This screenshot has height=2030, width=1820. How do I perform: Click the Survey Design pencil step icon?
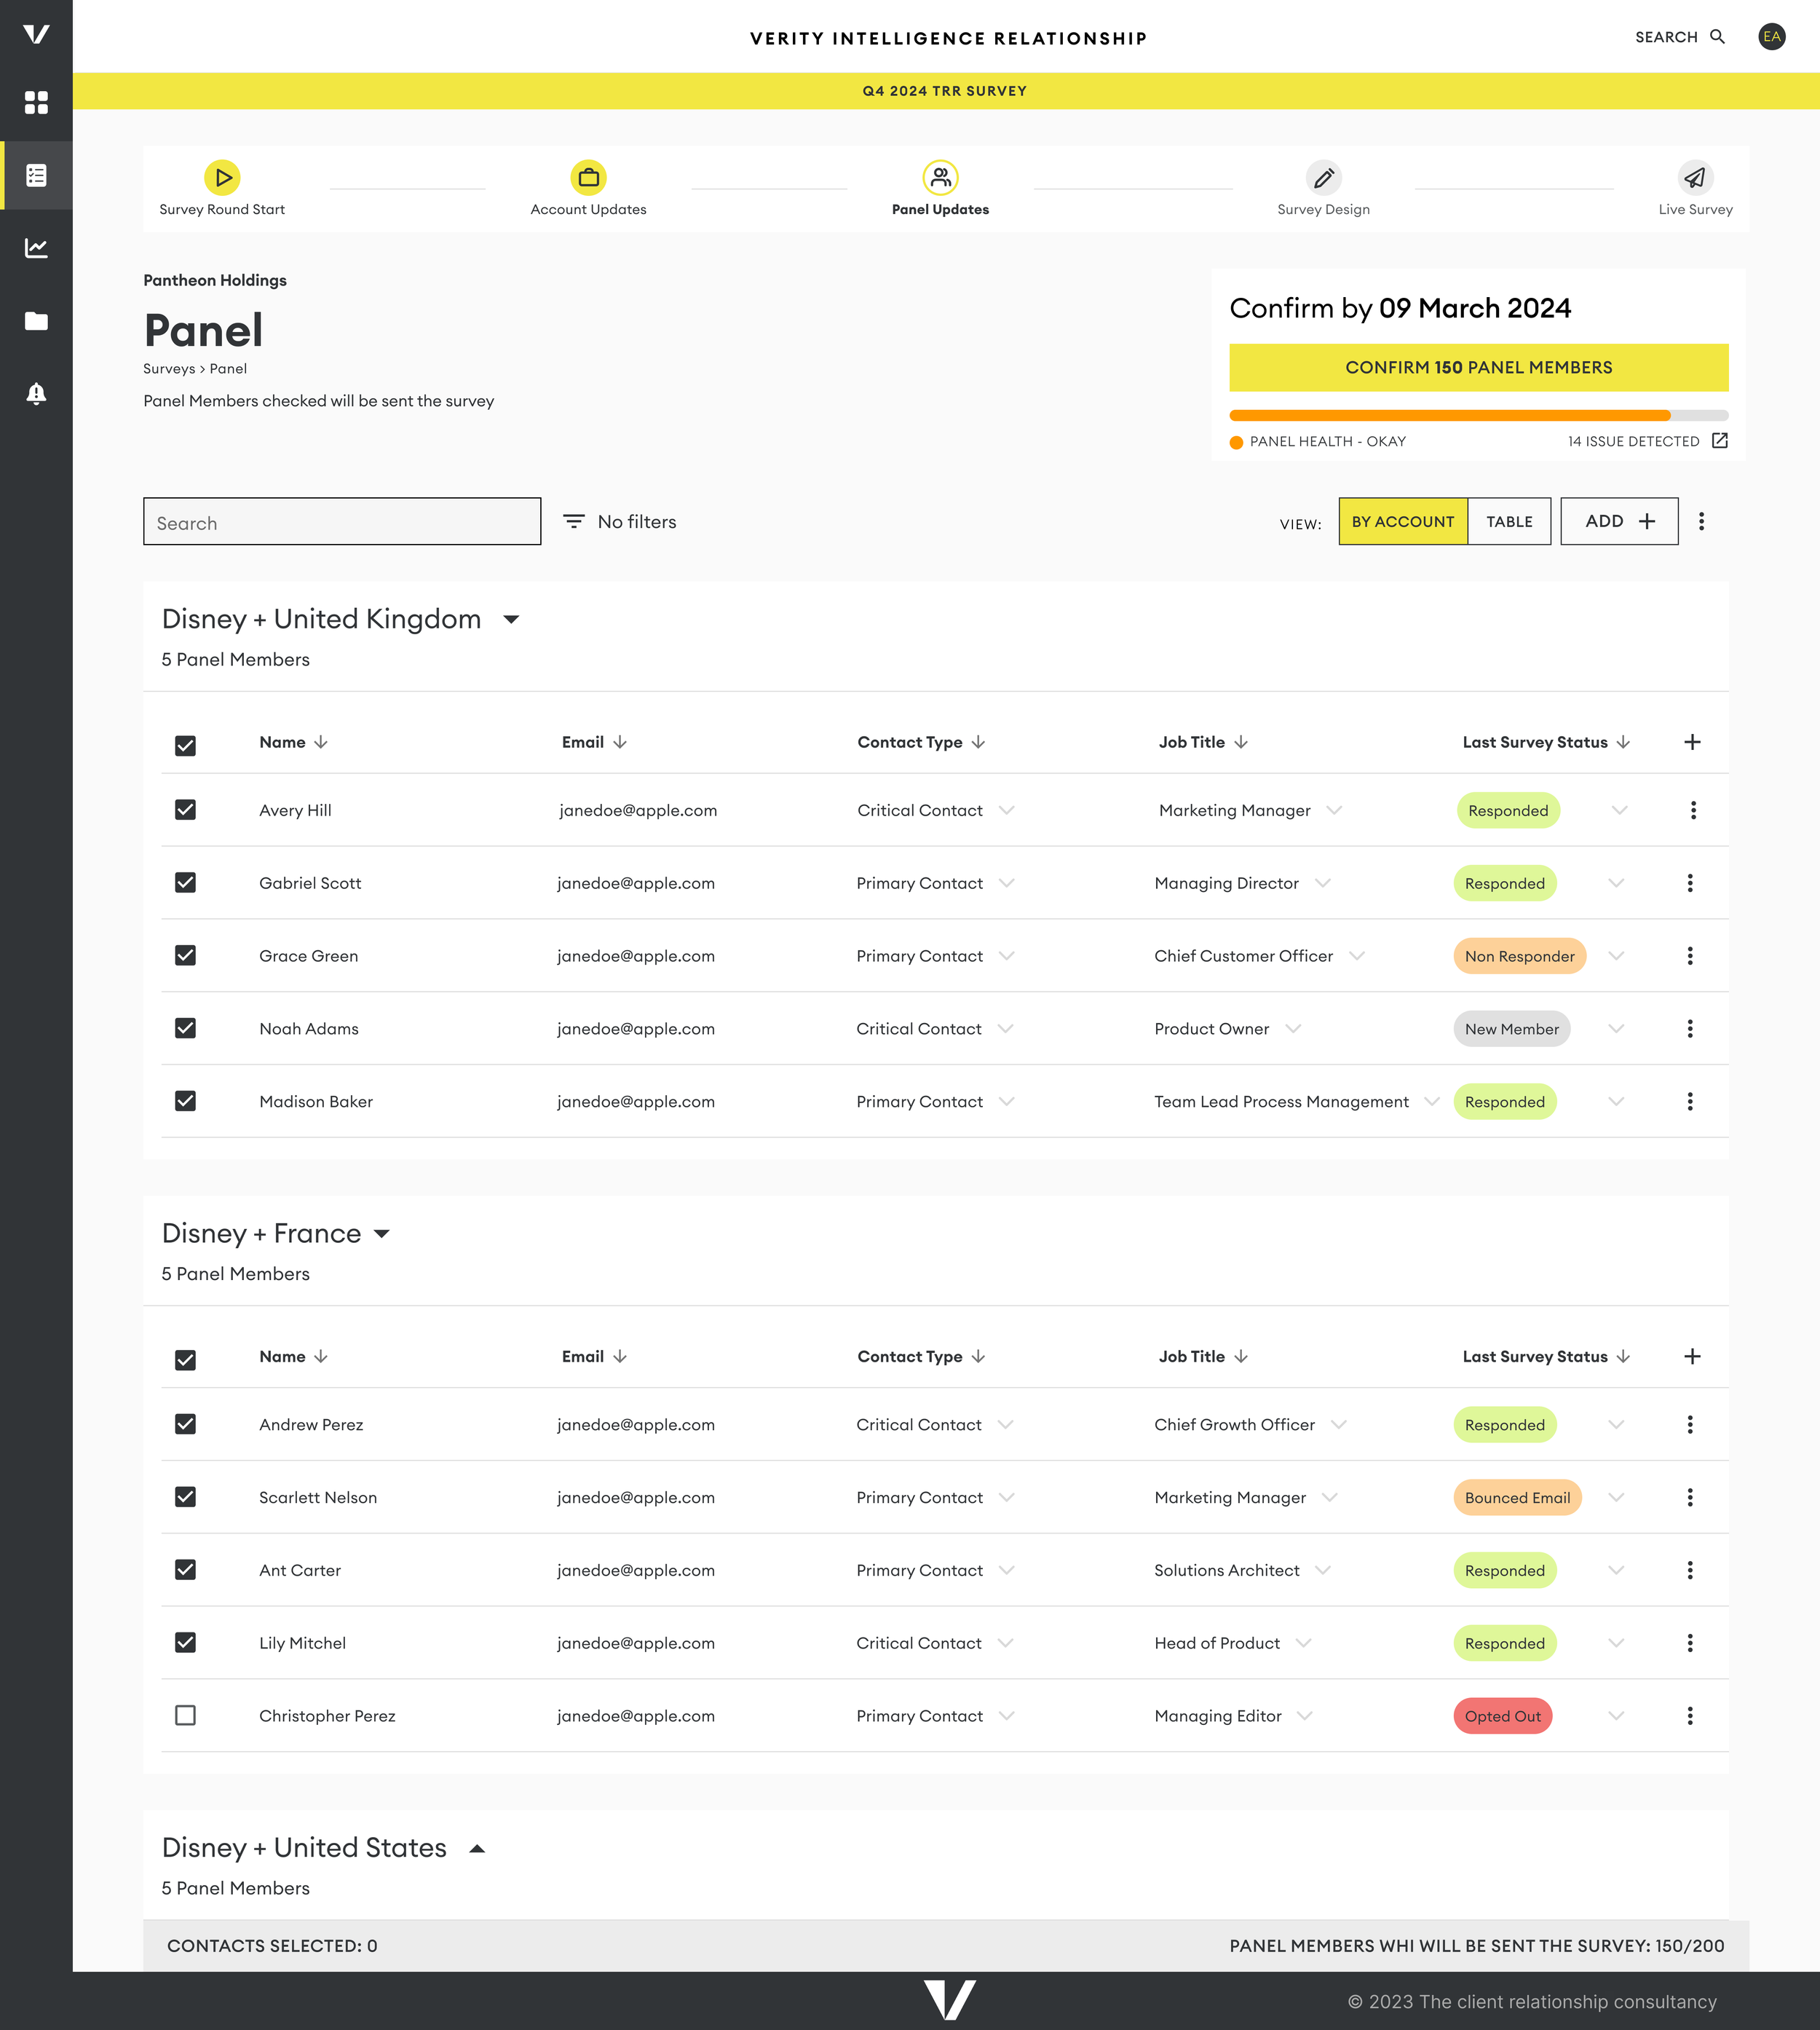(x=1323, y=178)
